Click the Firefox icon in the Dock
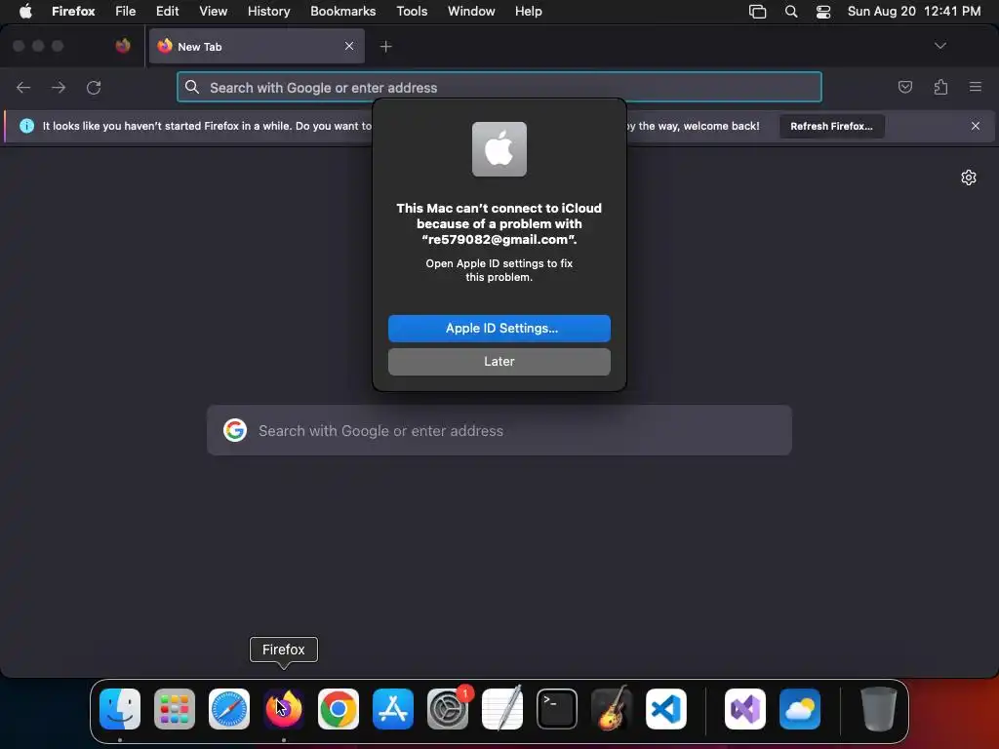 point(284,709)
